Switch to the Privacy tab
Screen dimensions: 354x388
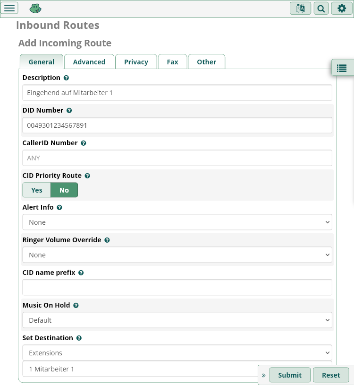point(136,62)
